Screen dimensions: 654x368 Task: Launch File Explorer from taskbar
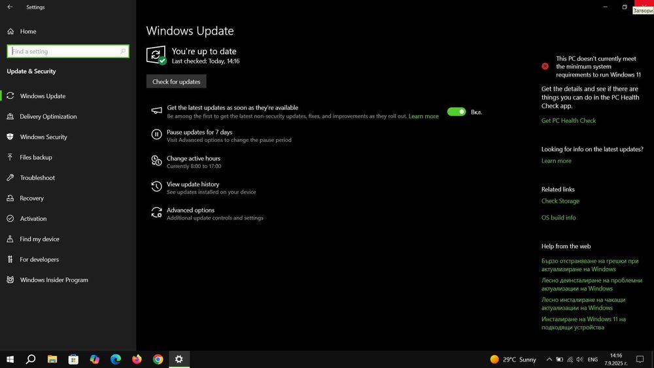click(52, 360)
